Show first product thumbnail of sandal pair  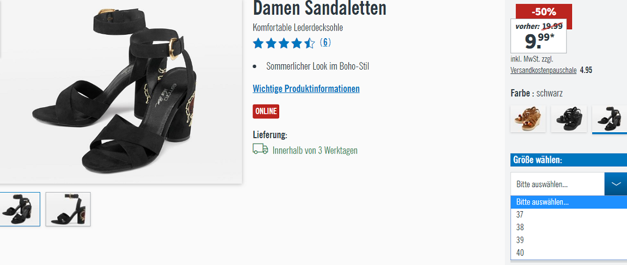tap(20, 209)
